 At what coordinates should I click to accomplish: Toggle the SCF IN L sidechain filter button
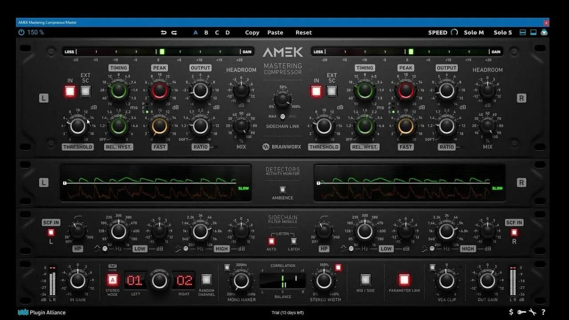click(51, 232)
